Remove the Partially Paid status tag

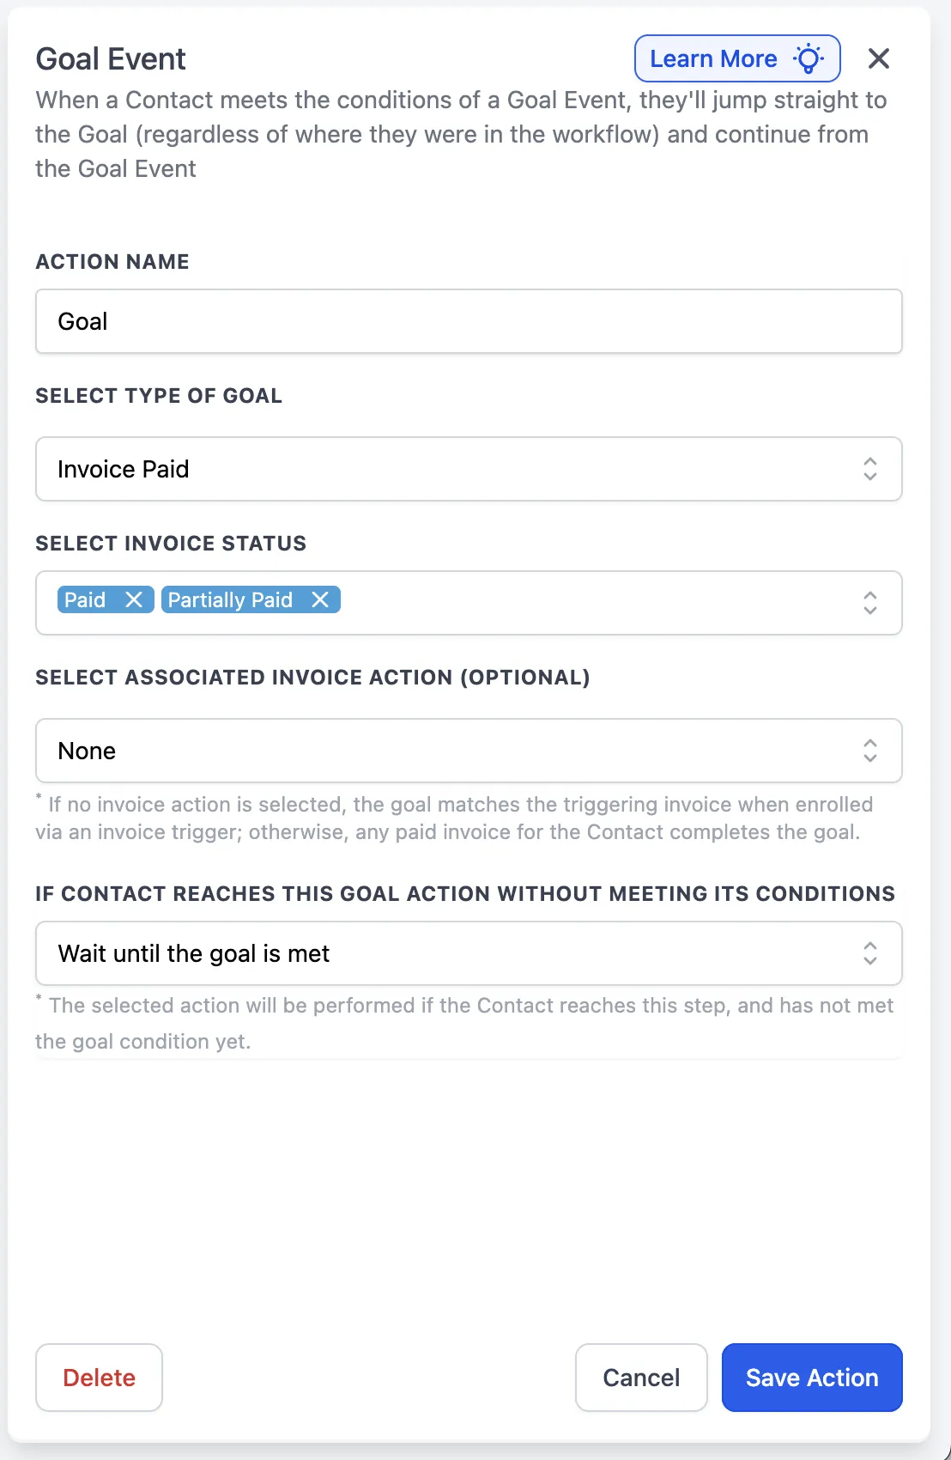(320, 599)
